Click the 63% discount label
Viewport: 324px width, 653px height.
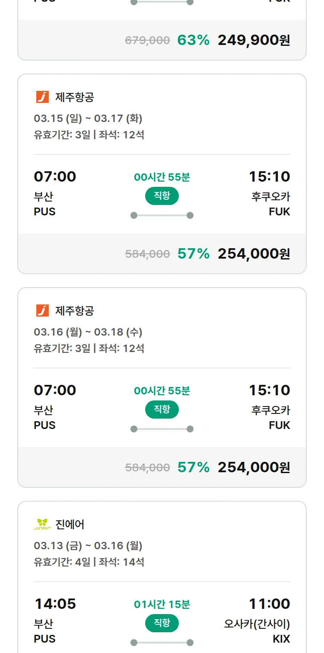[x=193, y=40]
